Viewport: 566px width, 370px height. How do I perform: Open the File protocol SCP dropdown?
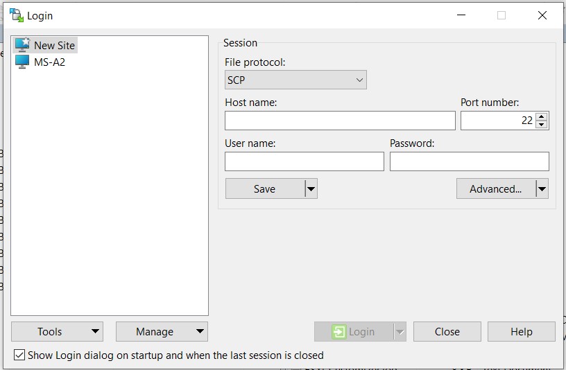[x=295, y=80]
